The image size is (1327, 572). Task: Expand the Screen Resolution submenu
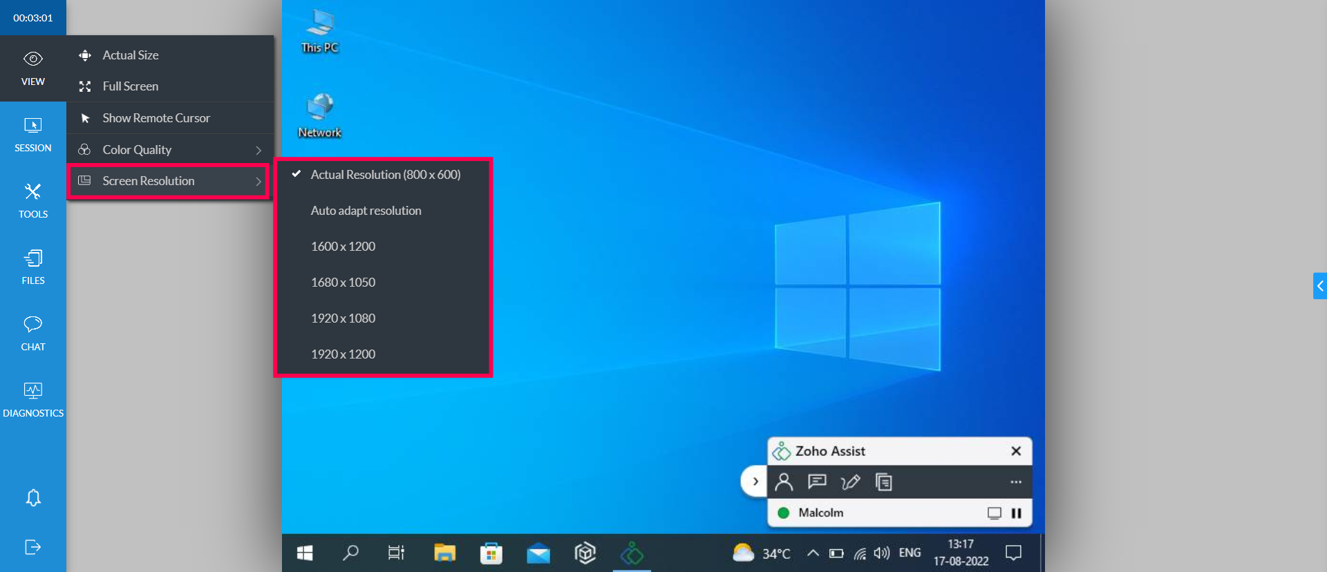pos(170,181)
